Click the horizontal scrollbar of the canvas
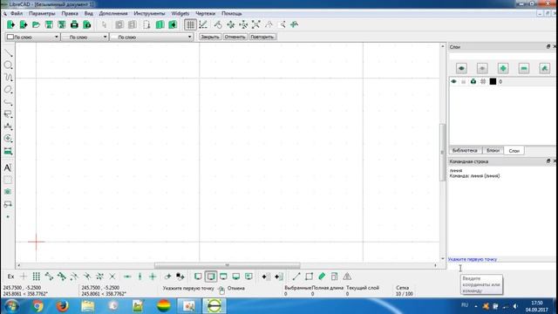 coord(227,265)
